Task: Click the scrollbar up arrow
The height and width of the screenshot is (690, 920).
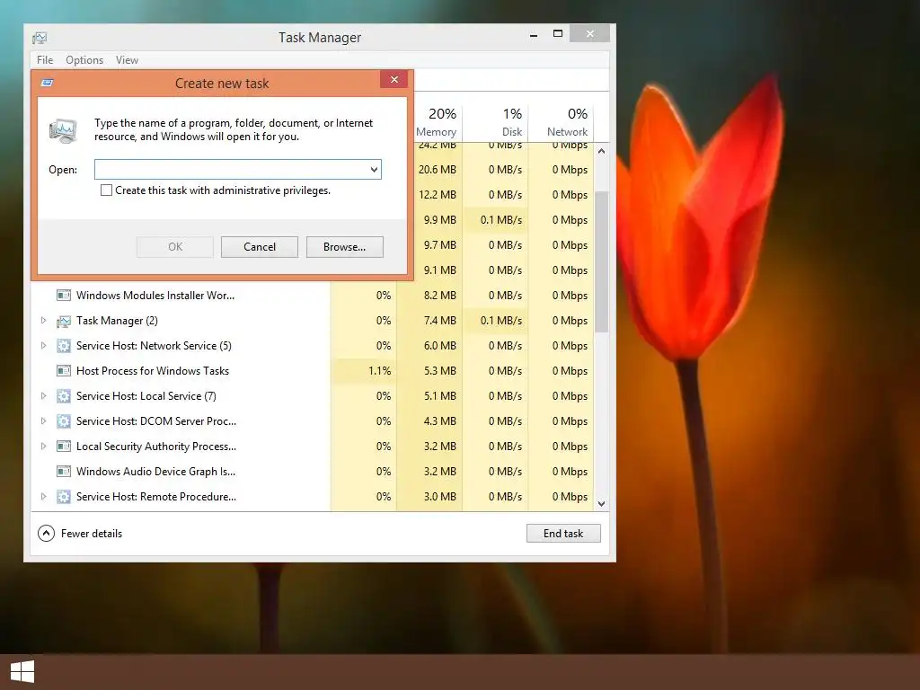Action: click(x=601, y=151)
